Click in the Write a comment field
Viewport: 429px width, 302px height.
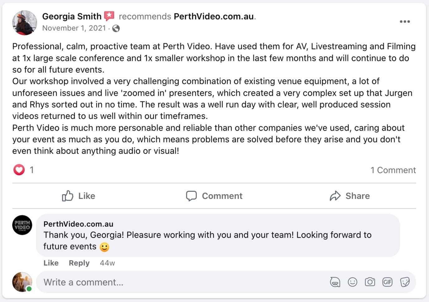tap(181, 282)
